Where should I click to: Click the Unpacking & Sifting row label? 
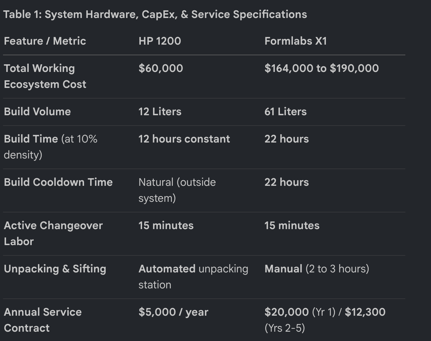(x=55, y=269)
